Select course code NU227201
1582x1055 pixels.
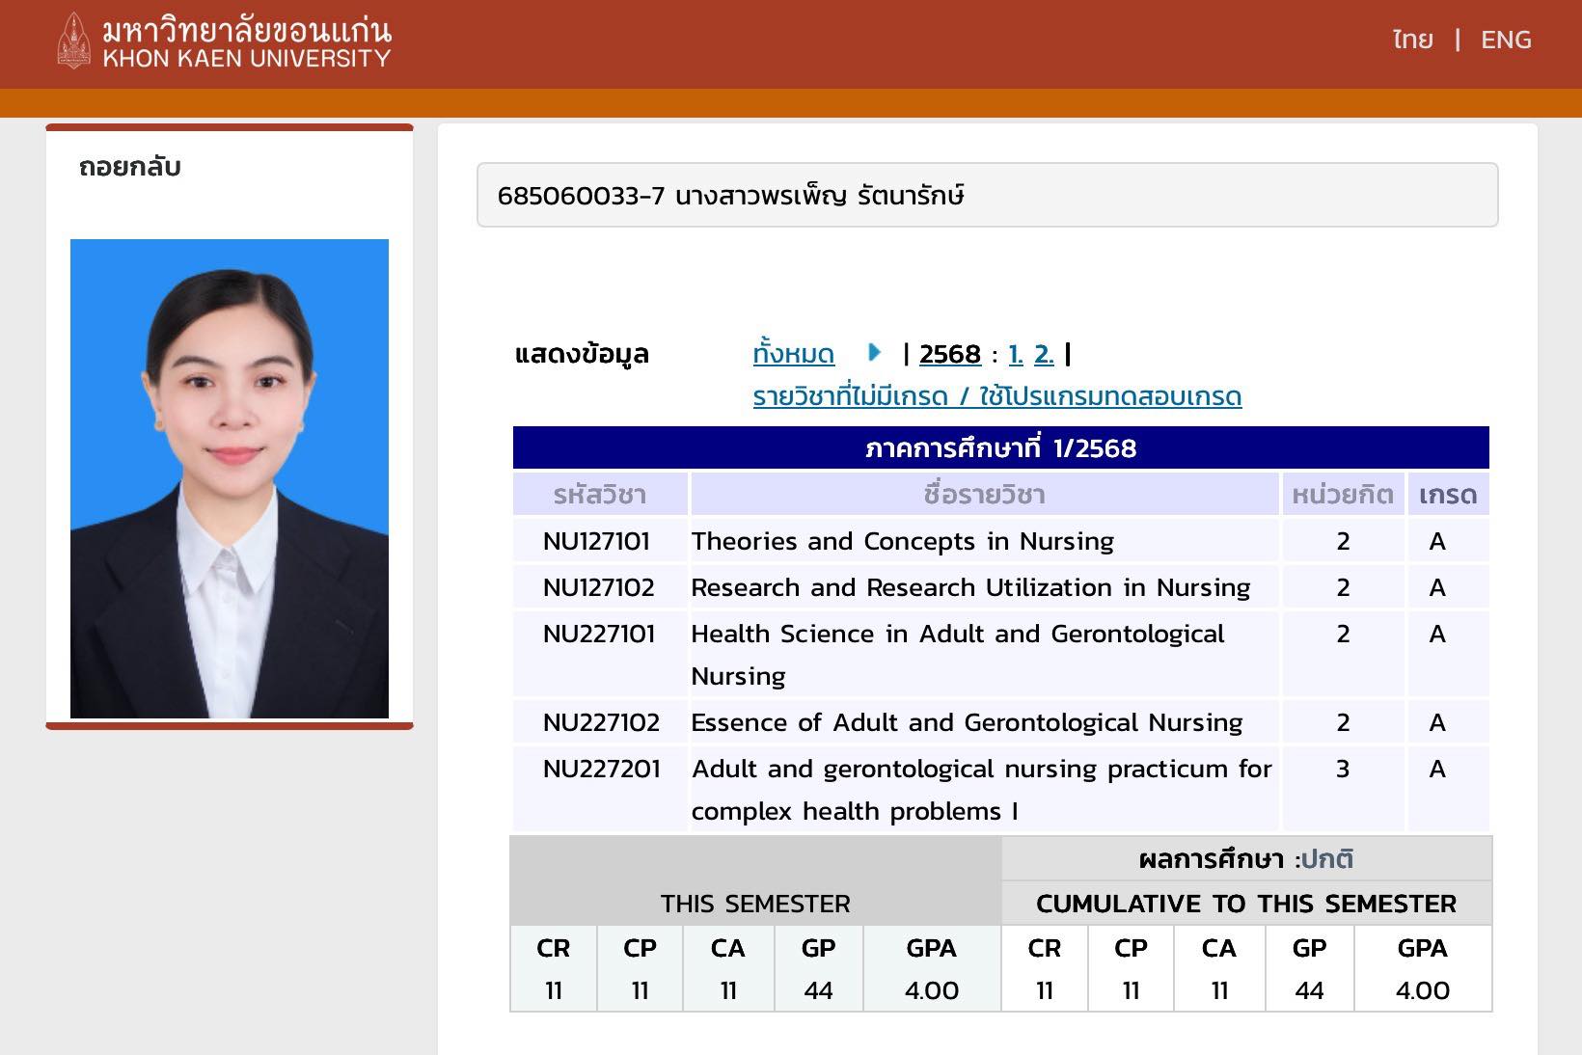(601, 769)
